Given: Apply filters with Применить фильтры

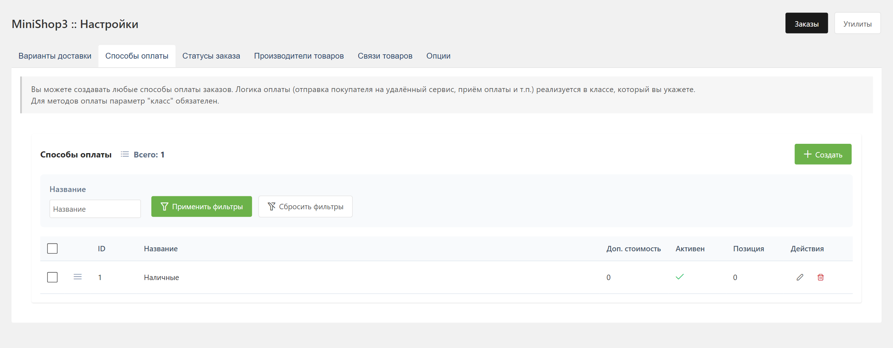Looking at the screenshot, I should (202, 206).
